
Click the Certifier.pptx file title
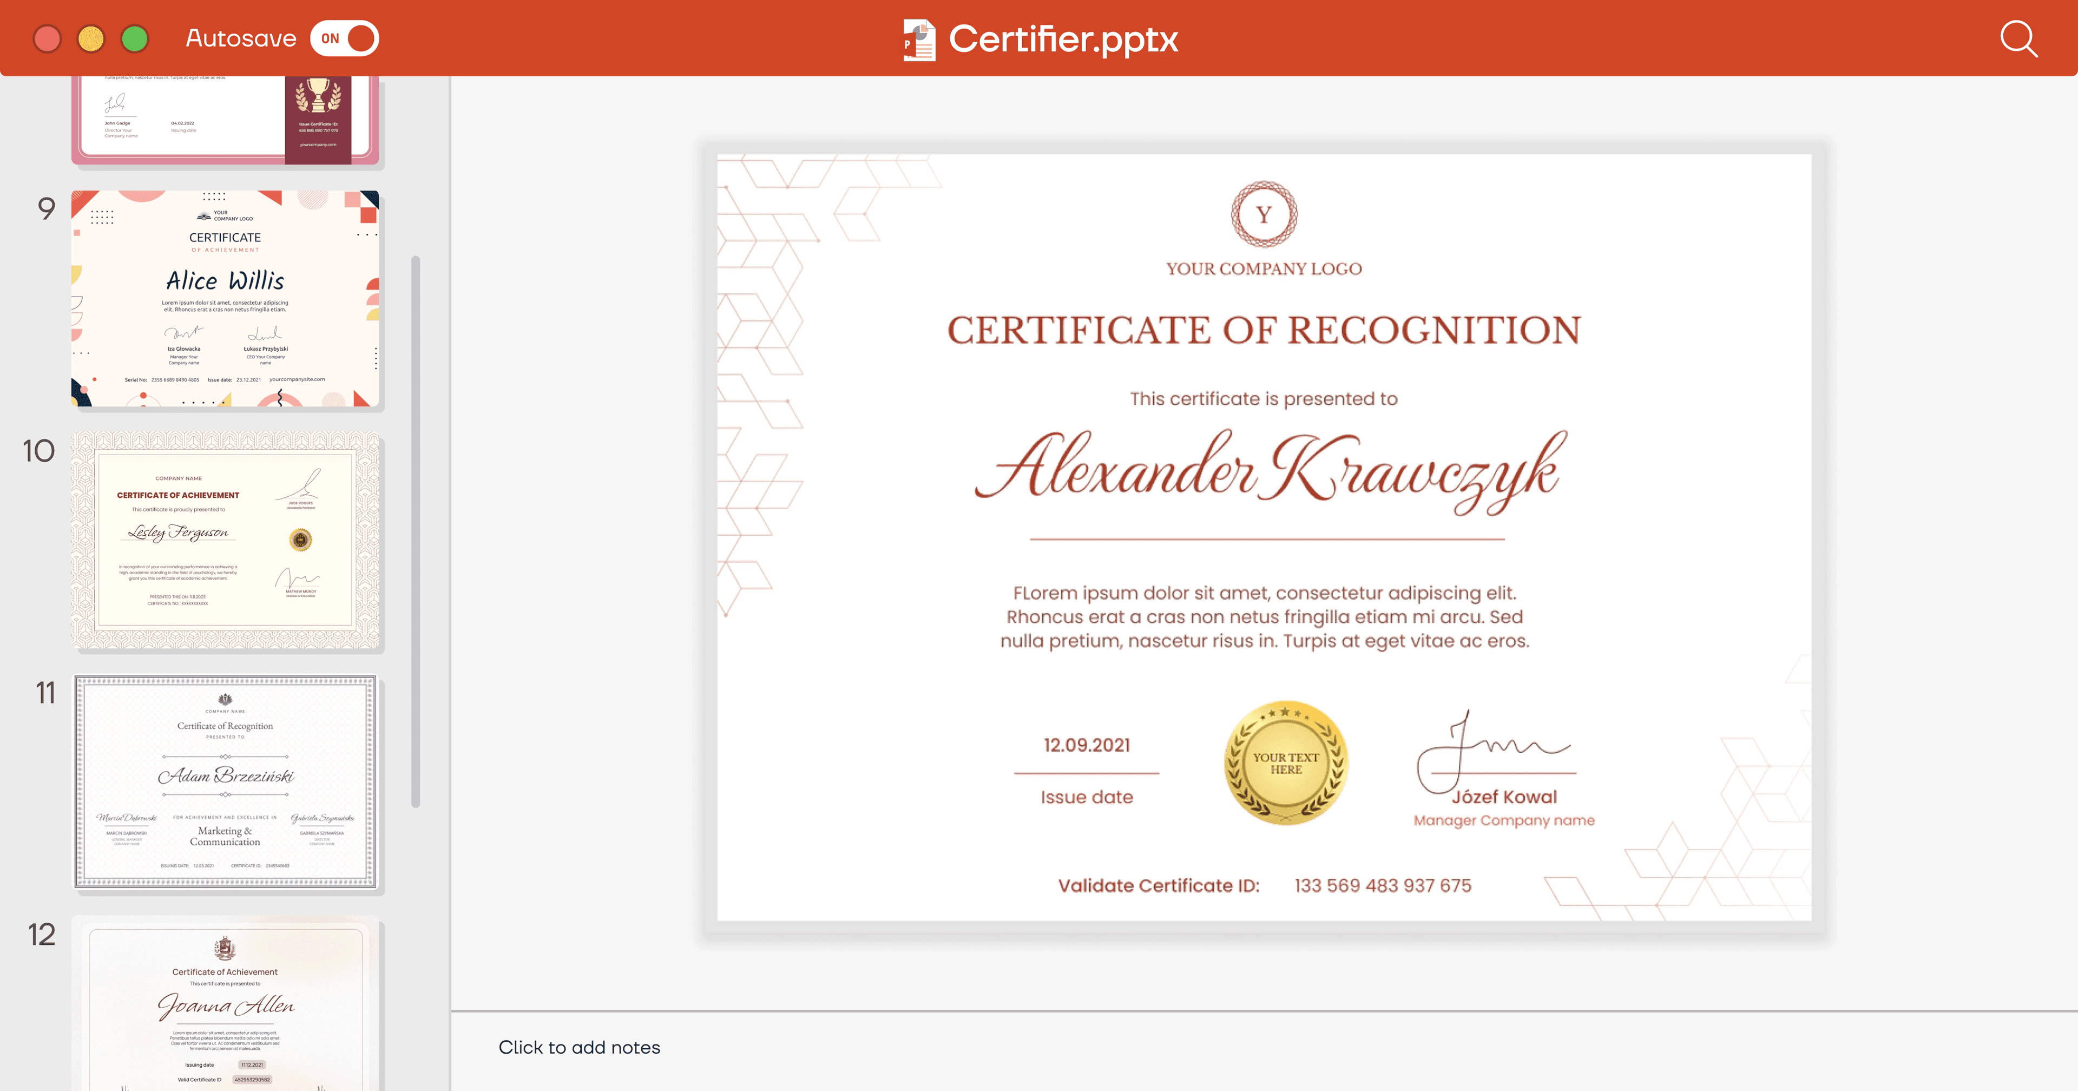[1062, 39]
